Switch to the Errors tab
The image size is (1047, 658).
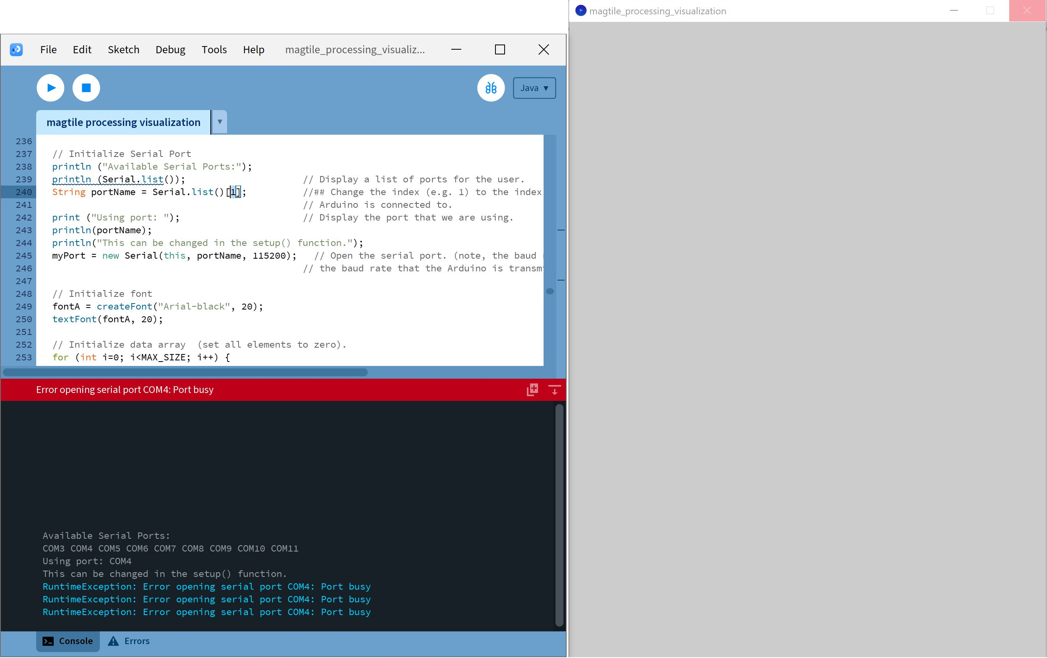click(x=129, y=641)
